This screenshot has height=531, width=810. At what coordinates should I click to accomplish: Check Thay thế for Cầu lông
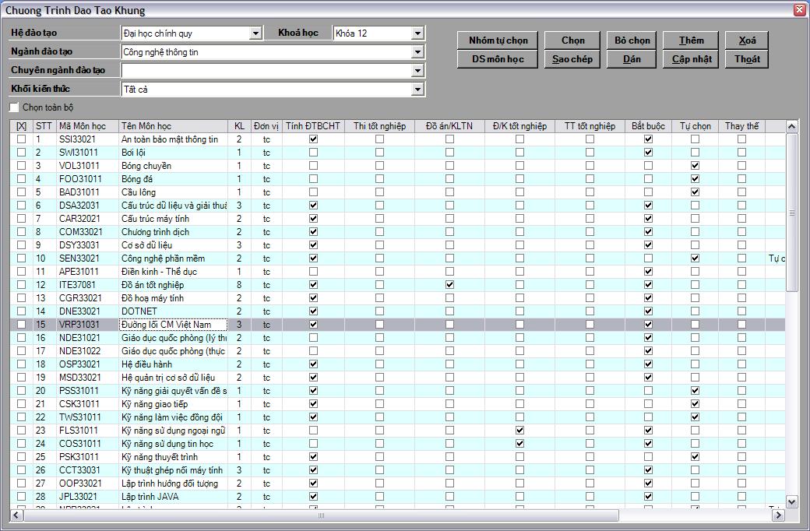(741, 192)
